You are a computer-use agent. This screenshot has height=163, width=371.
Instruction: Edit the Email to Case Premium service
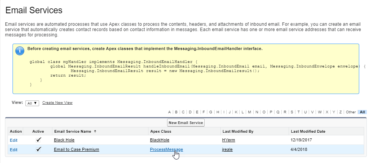click(14, 150)
